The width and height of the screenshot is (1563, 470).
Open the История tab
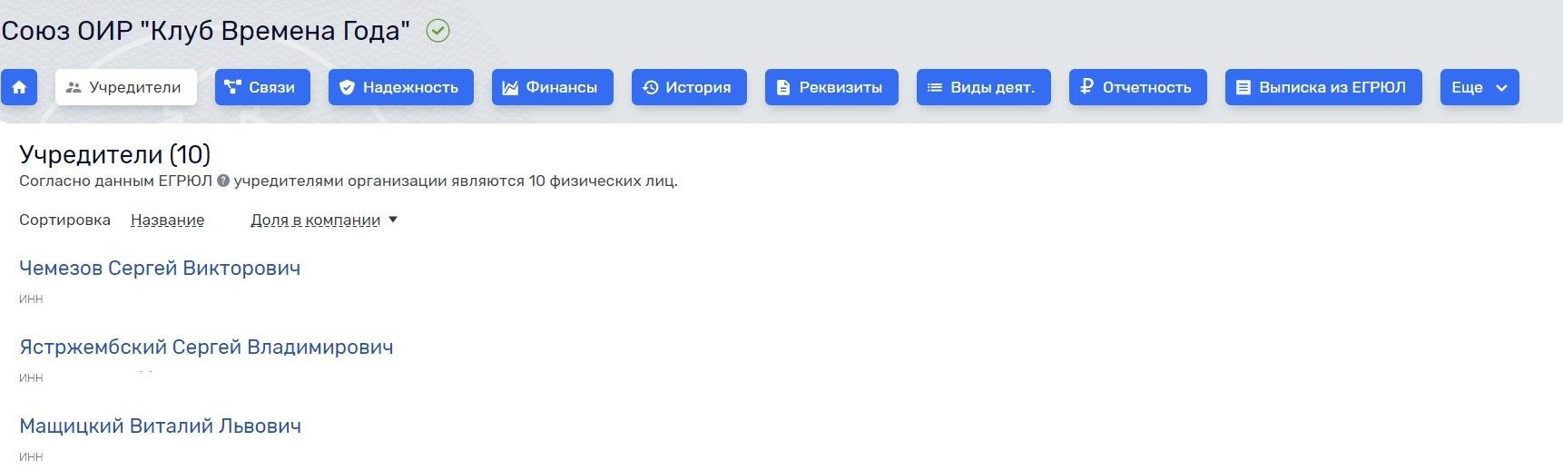tap(689, 87)
